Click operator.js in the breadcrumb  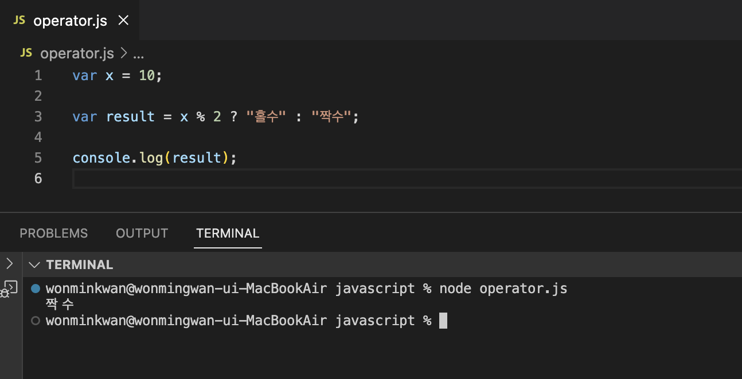click(77, 53)
